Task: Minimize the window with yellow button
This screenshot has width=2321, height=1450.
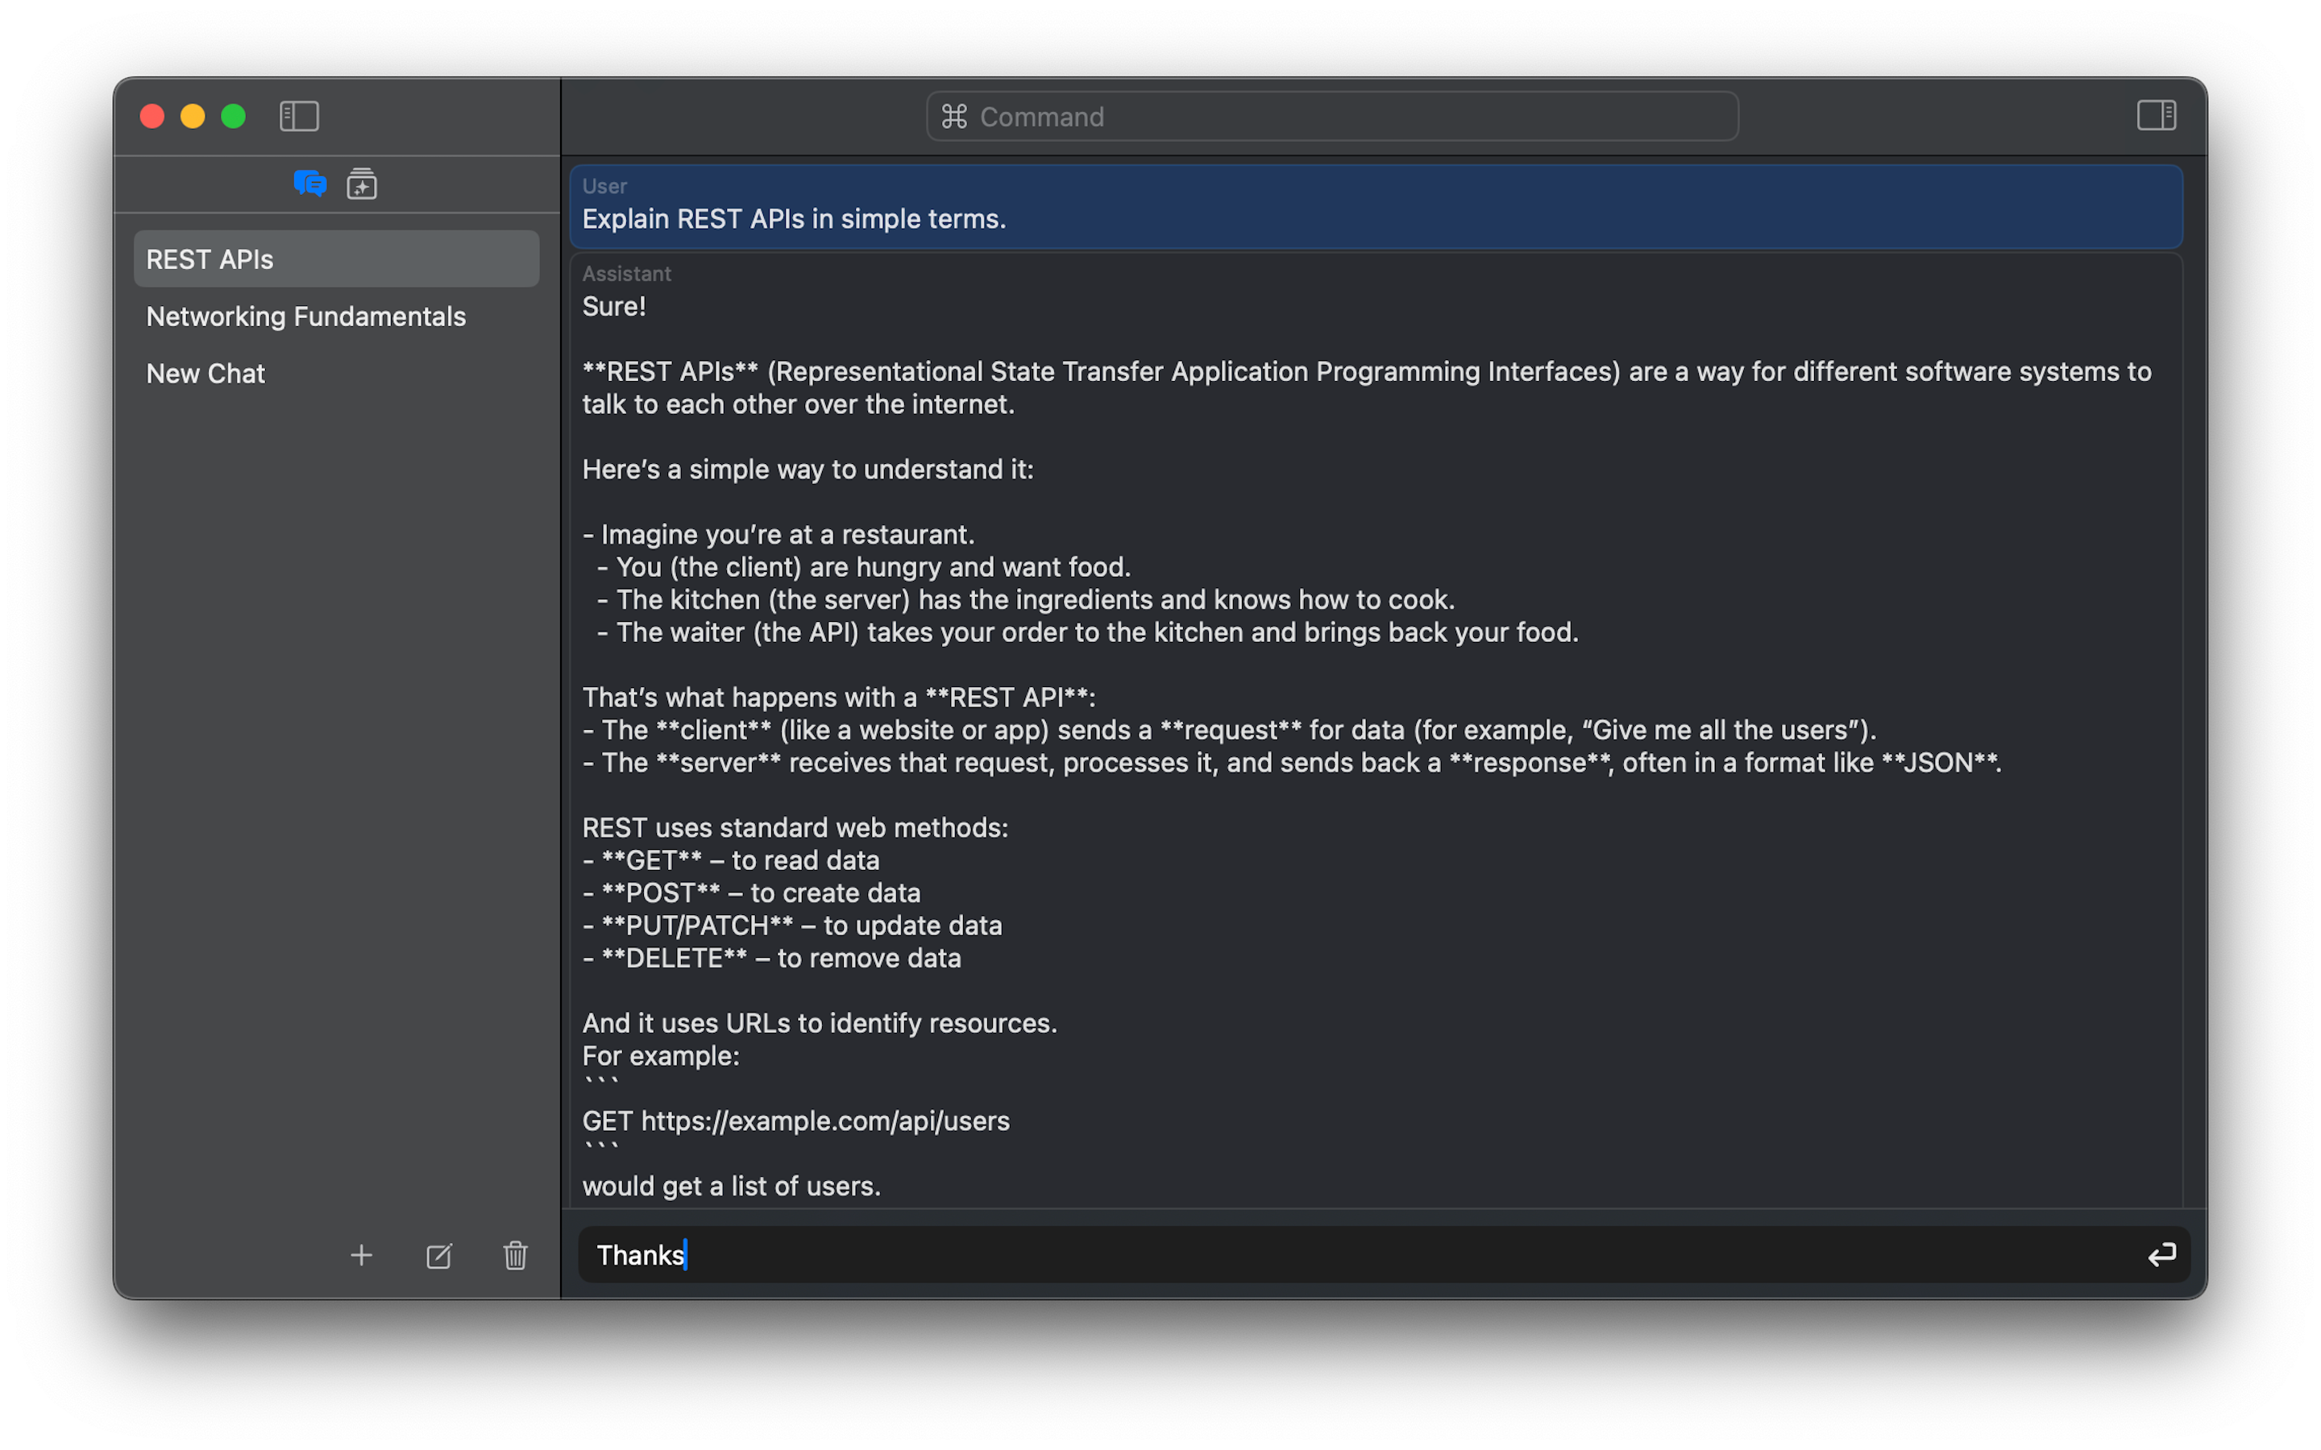Action: 193,116
